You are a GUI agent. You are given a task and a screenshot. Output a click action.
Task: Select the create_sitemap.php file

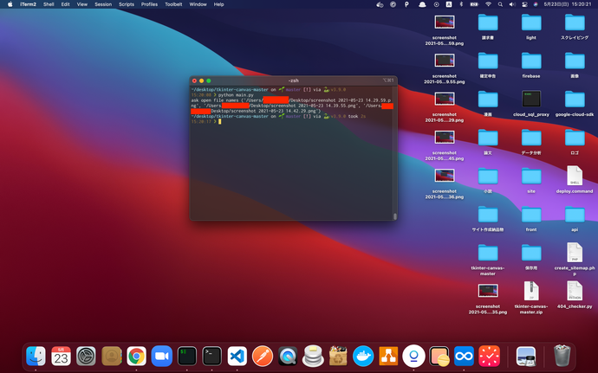click(x=575, y=259)
